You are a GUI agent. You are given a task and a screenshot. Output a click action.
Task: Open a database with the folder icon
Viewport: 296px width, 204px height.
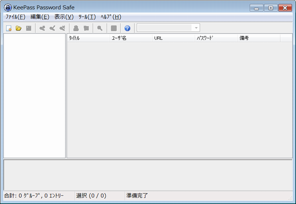coord(19,28)
